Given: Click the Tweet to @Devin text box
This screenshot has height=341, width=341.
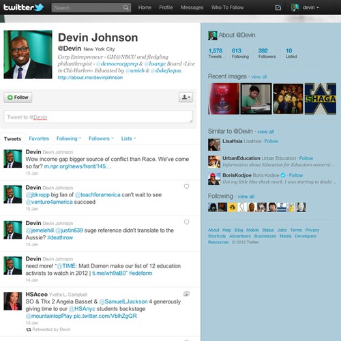Looking at the screenshot, I should pyautogui.click(x=98, y=117).
